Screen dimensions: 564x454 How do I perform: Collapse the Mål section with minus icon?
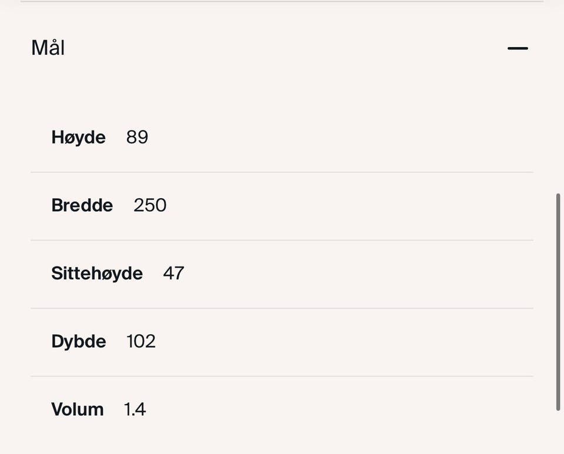pos(518,48)
